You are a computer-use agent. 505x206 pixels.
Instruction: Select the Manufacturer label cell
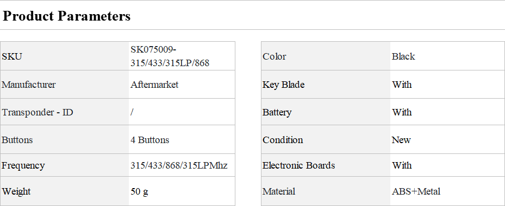pos(64,85)
